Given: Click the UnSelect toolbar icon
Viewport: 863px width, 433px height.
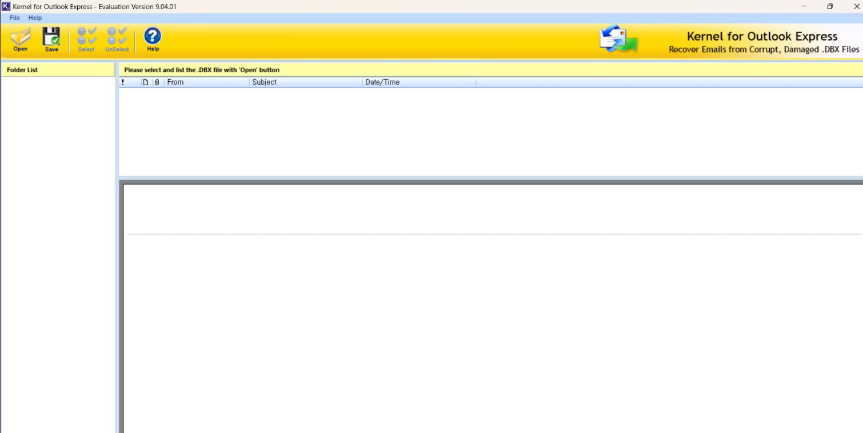Looking at the screenshot, I should coord(117,40).
